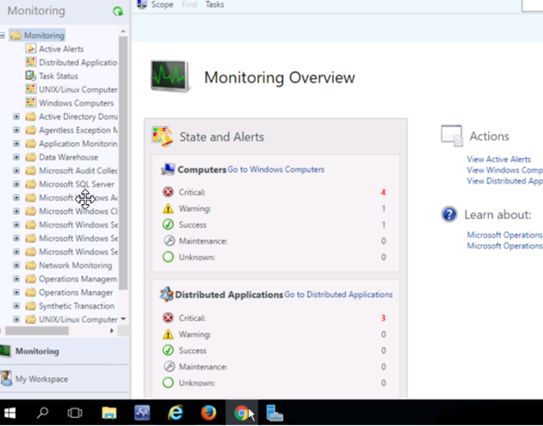Viewport: 543px width, 426px height.
Task: Expand Microsoft Audit Collection folder
Action: (16, 170)
